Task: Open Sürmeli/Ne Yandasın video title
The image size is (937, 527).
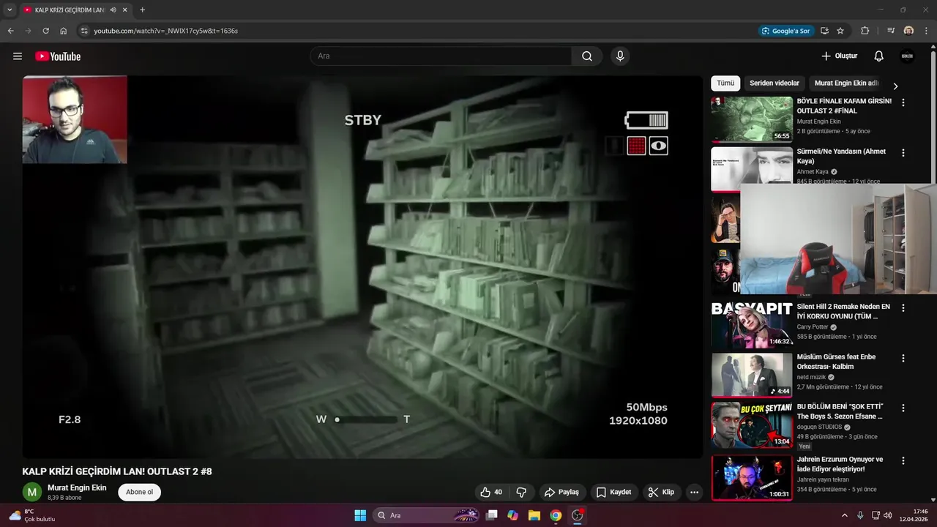Action: (841, 156)
